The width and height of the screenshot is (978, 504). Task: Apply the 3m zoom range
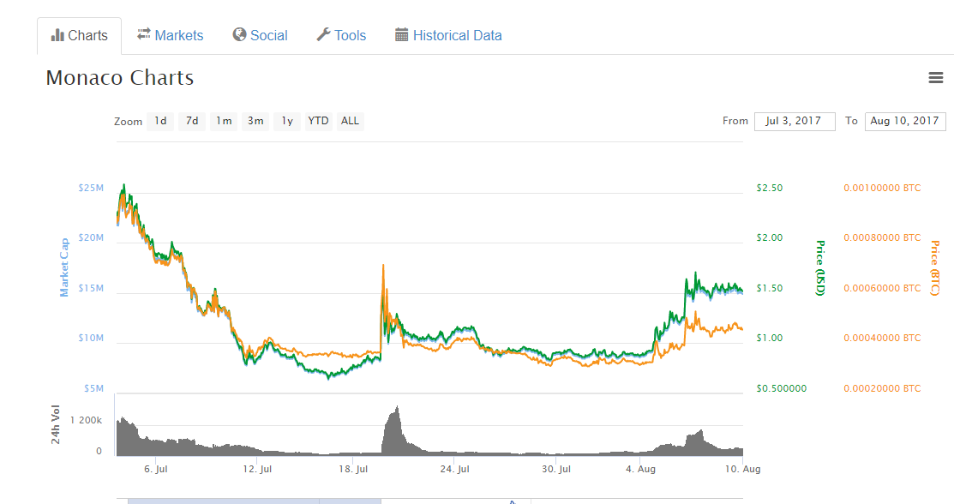[x=255, y=121]
